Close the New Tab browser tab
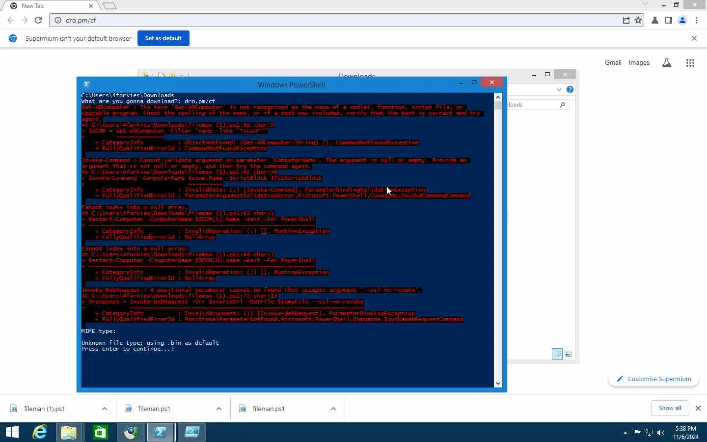 pyautogui.click(x=91, y=6)
